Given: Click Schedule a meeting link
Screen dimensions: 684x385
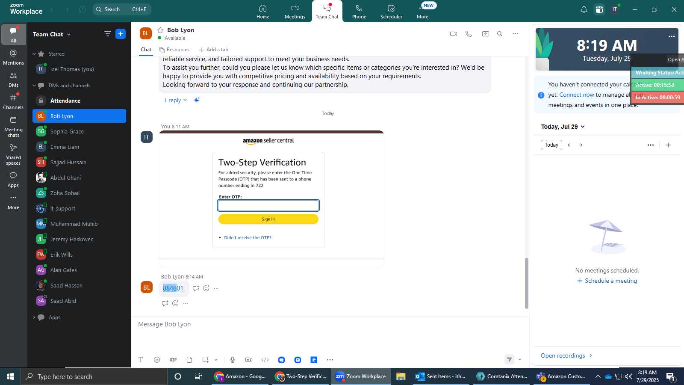Looking at the screenshot, I should pos(607,281).
